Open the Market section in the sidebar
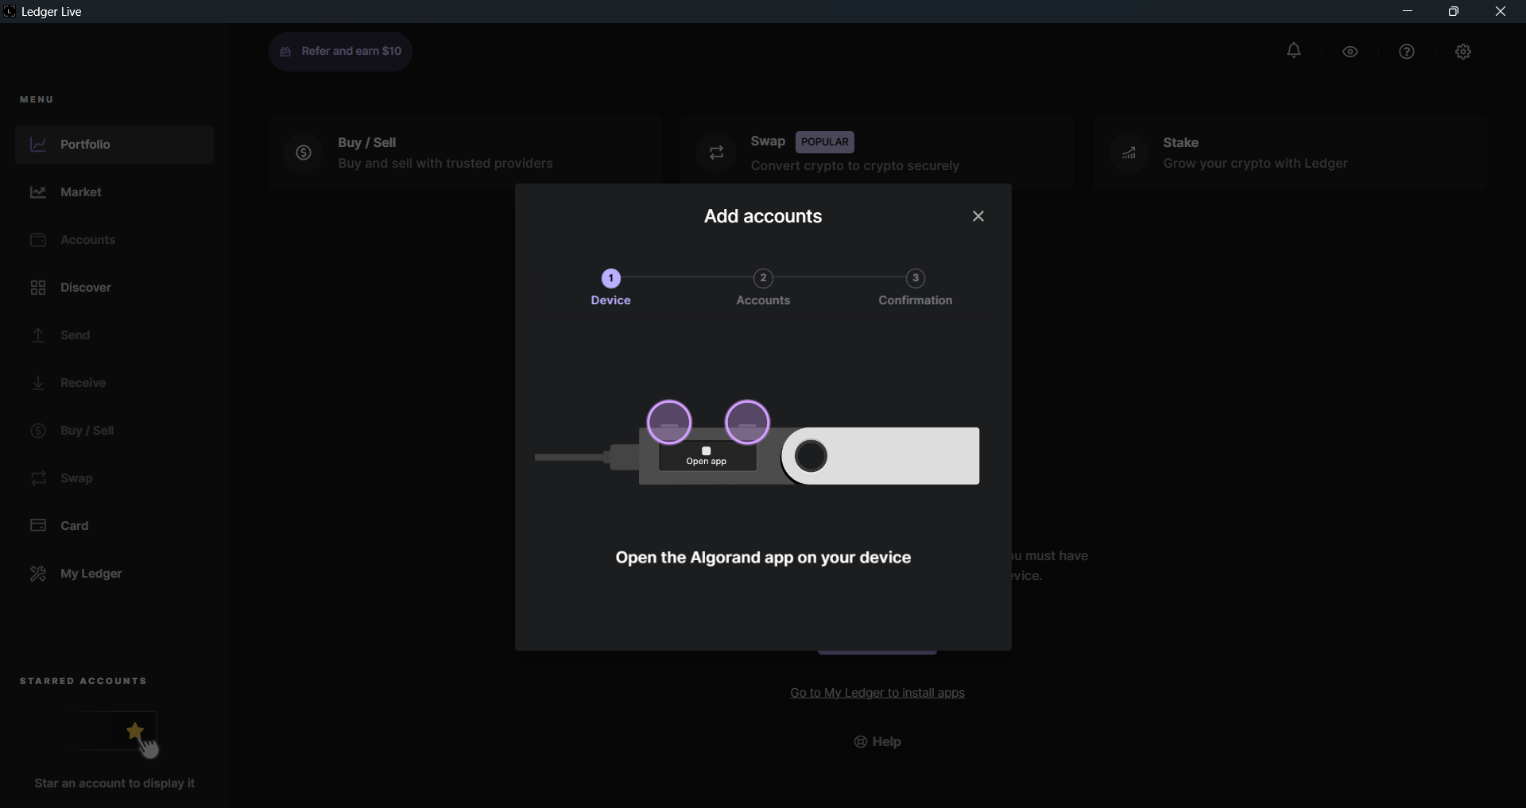Screen dimensions: 1526x808 [x=82, y=191]
